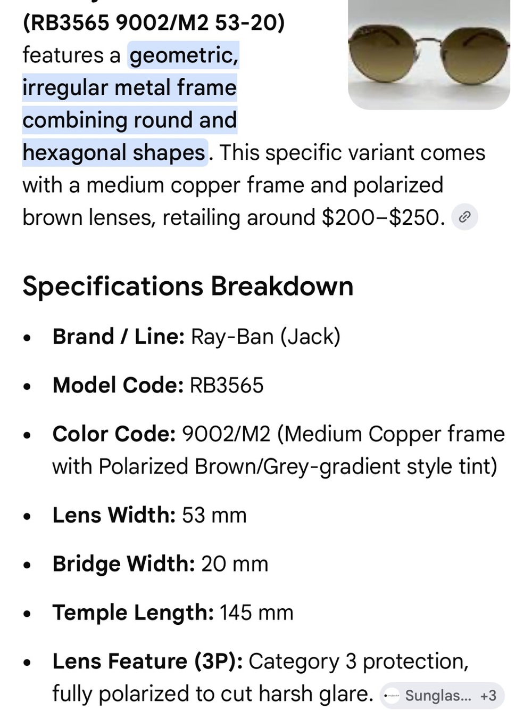Click the small source favicon in the chip
This screenshot has height=710, width=532.
392,695
